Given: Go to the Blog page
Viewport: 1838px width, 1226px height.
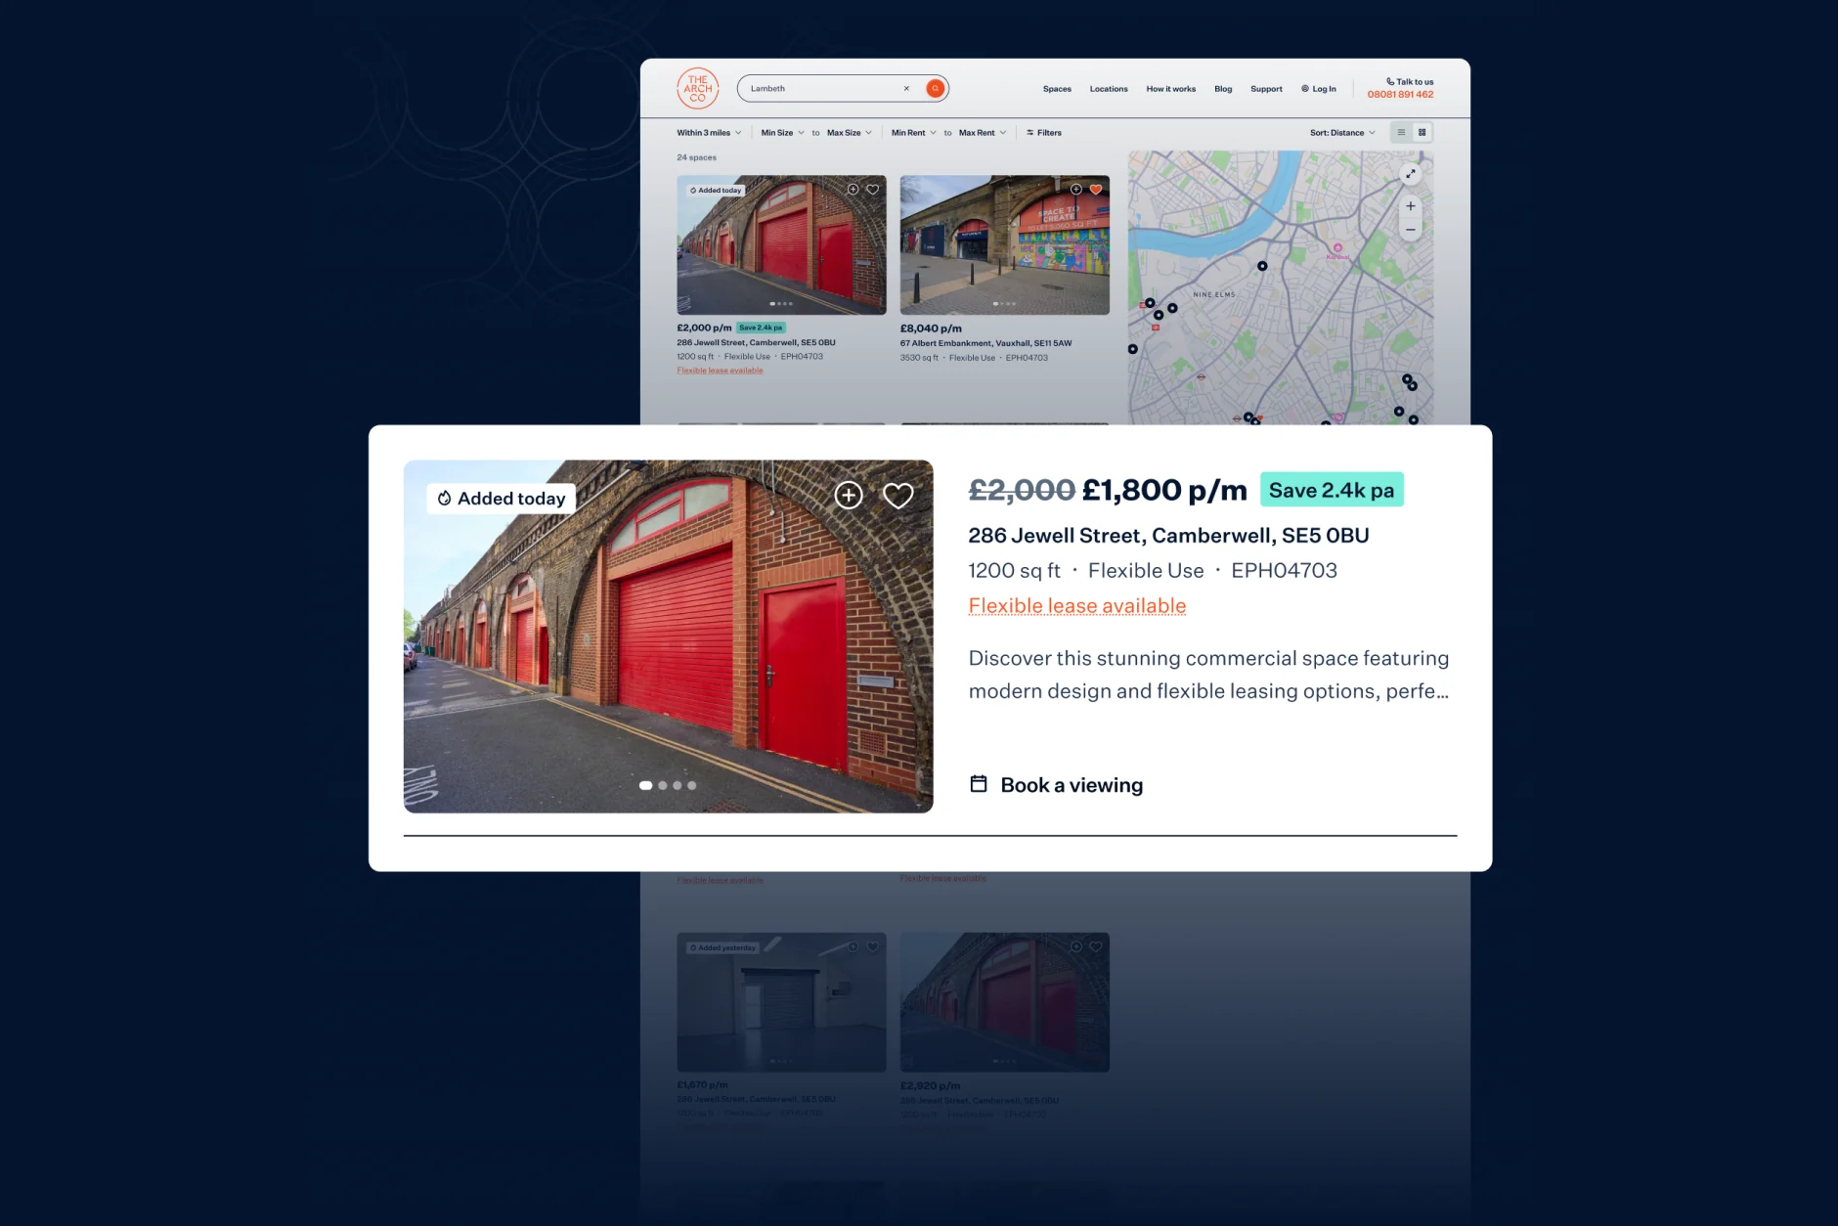Looking at the screenshot, I should tap(1223, 89).
